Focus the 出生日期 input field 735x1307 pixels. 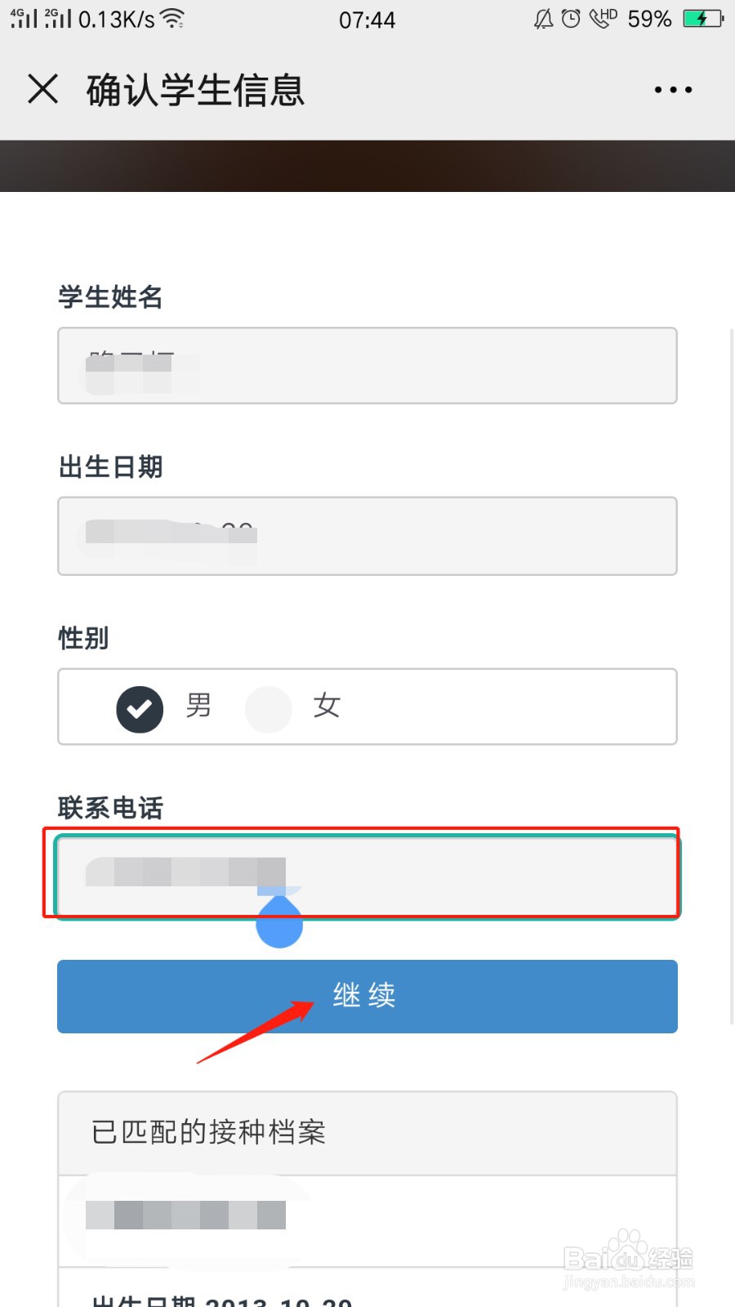click(x=367, y=536)
